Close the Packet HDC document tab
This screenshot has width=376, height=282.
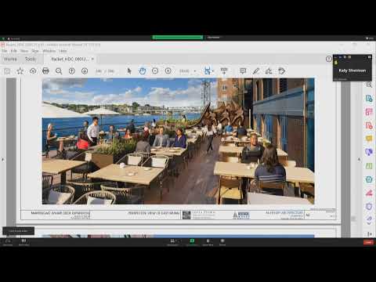[92, 60]
